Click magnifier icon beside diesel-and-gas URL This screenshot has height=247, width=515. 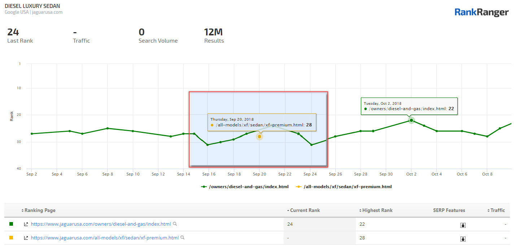coord(175,224)
